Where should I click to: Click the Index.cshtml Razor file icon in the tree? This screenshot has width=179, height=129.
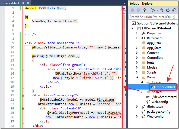153,87
